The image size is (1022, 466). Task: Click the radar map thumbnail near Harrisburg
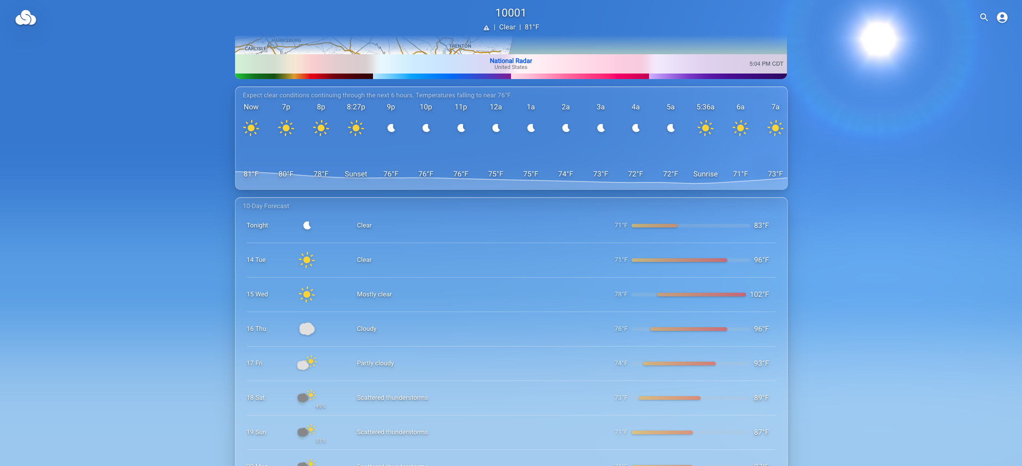(373, 45)
